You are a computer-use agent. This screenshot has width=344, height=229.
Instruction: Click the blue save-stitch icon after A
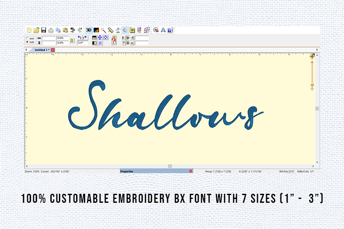170,30
